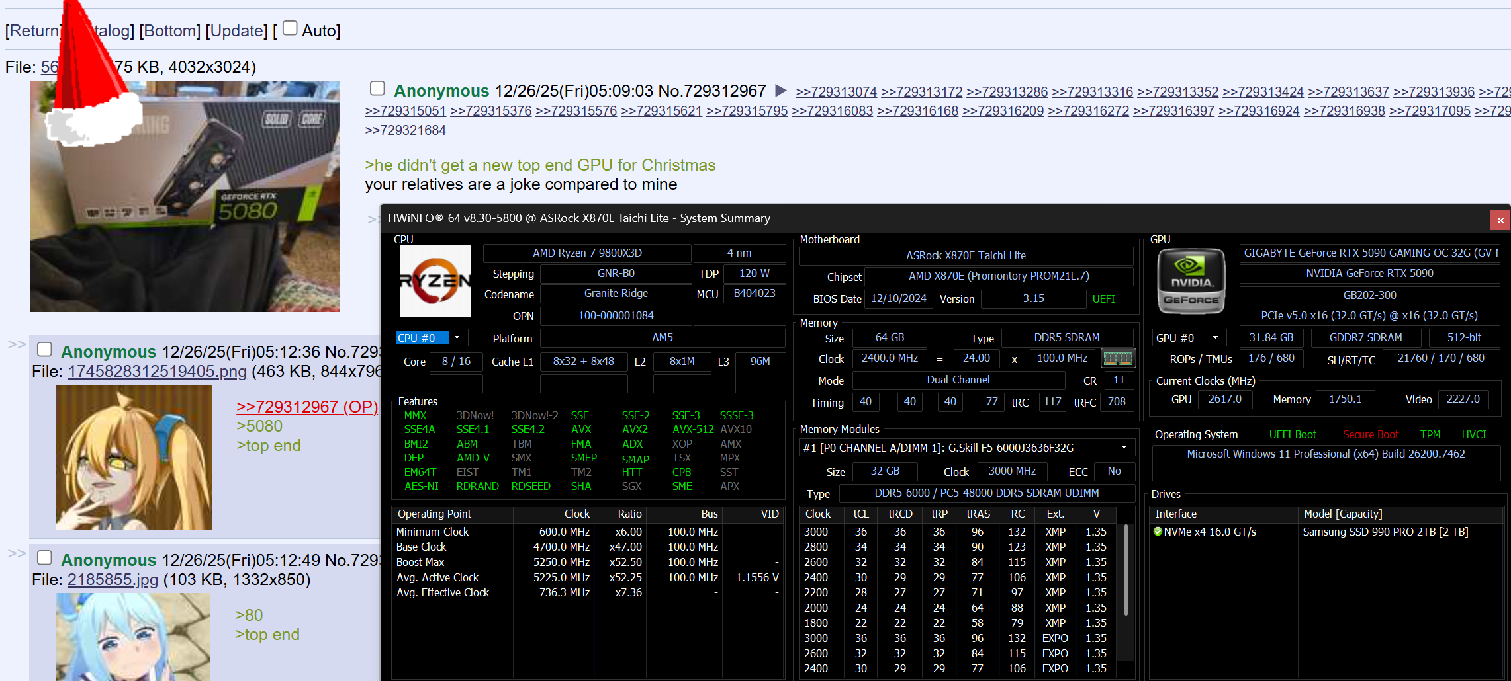Open reply link >>729316924
The height and width of the screenshot is (681, 1511).
(1259, 111)
